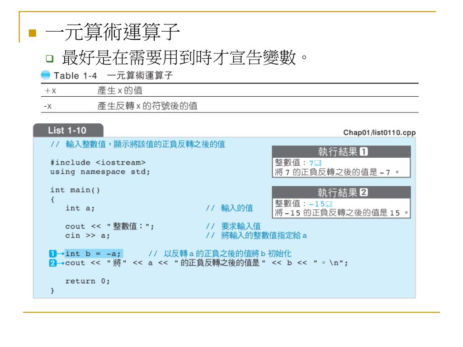Click the comment '// 將輸入的整數值指定給 a'
The width and height of the screenshot is (463, 347).
coord(256,235)
